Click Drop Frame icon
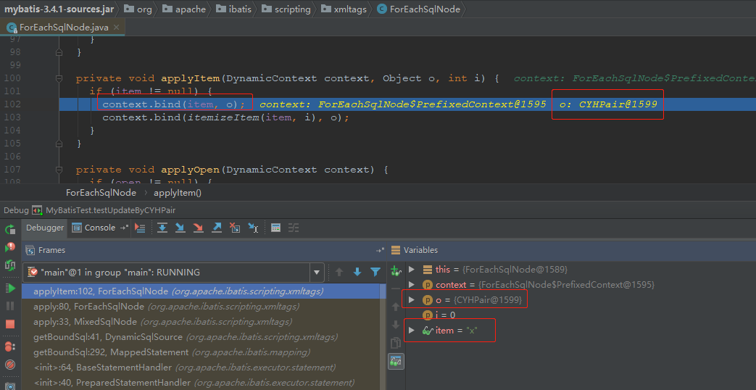 coord(235,228)
